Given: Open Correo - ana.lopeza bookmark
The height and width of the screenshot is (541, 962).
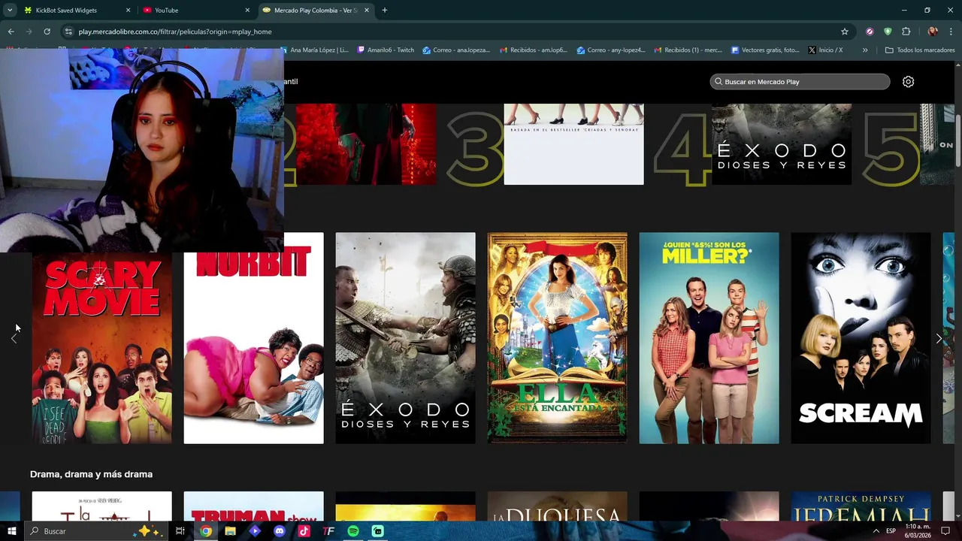Looking at the screenshot, I should [456, 50].
